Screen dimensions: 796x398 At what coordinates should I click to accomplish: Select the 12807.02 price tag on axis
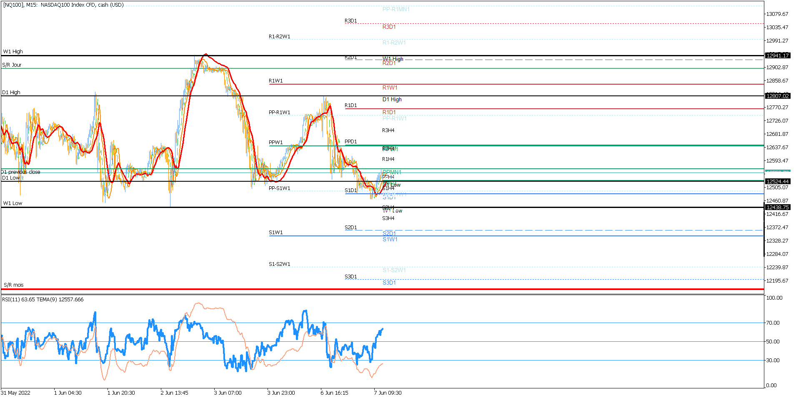tap(778, 96)
